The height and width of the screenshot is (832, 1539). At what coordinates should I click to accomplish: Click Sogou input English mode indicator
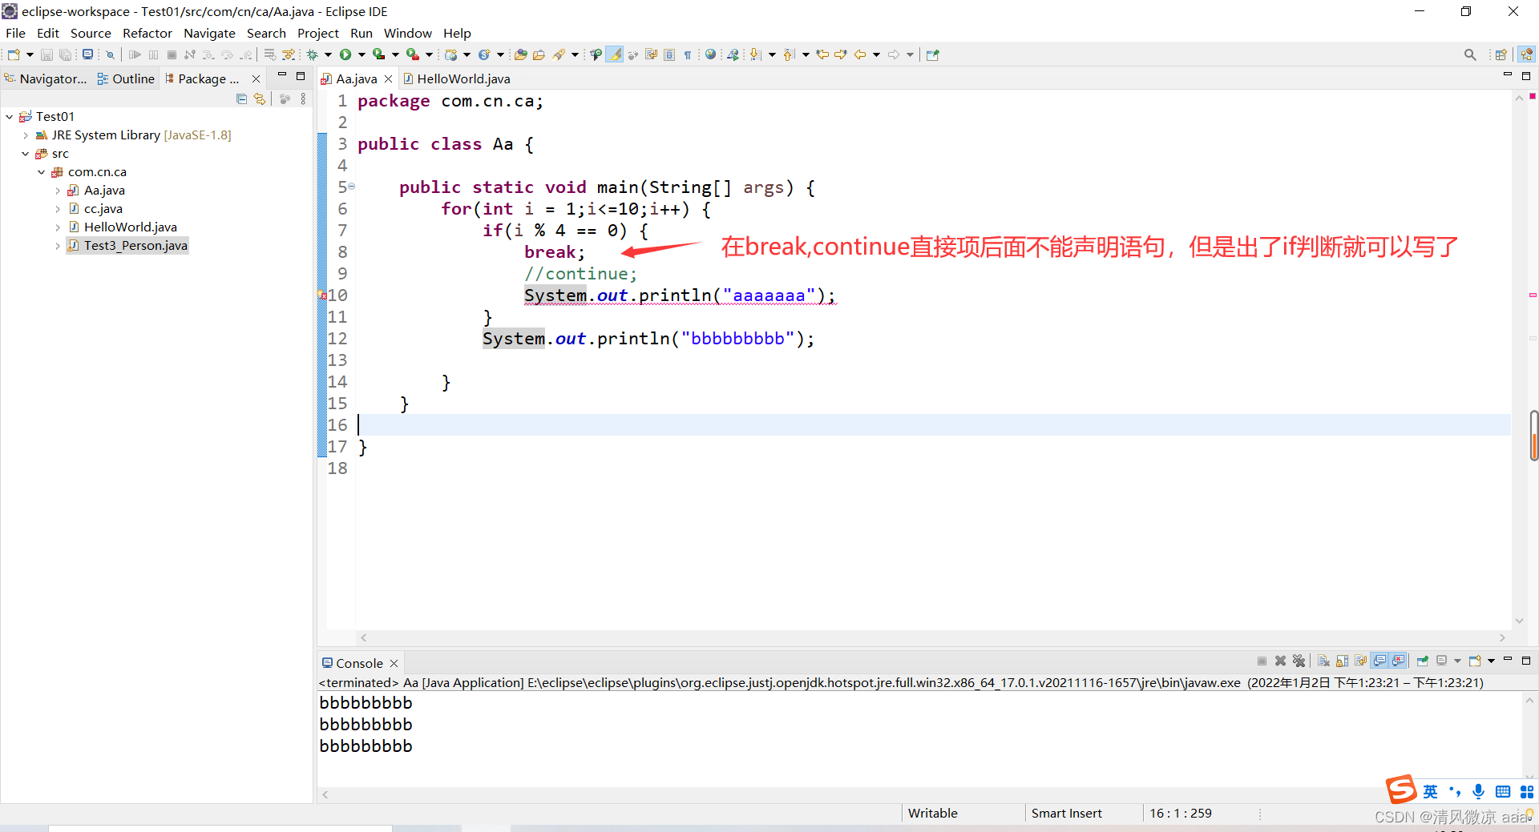pyautogui.click(x=1430, y=792)
